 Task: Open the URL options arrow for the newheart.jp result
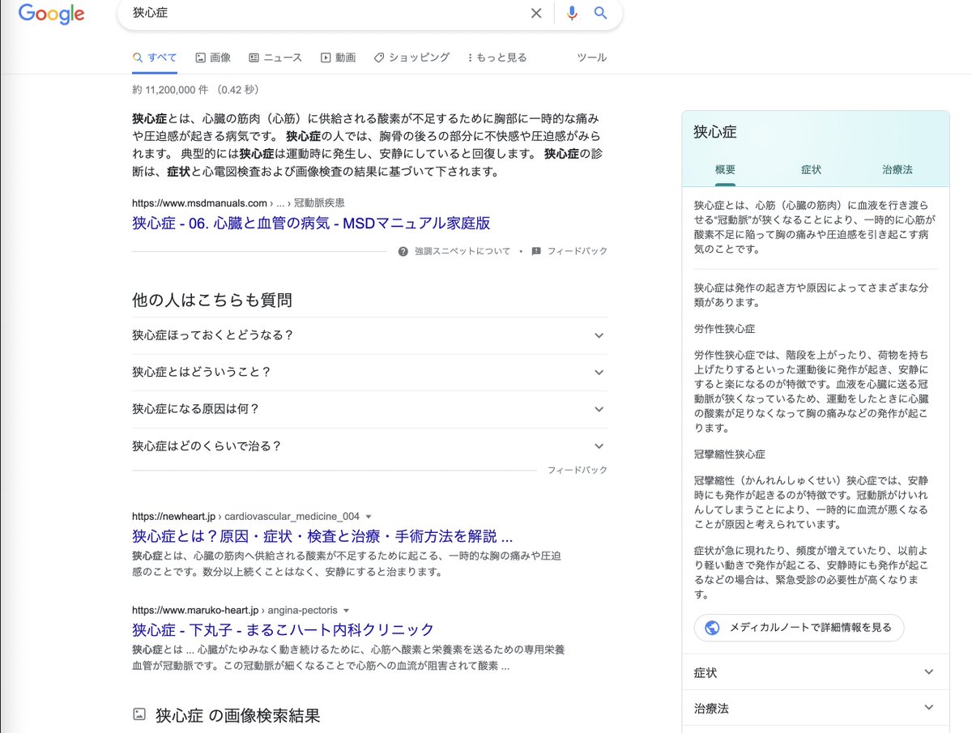click(x=369, y=517)
